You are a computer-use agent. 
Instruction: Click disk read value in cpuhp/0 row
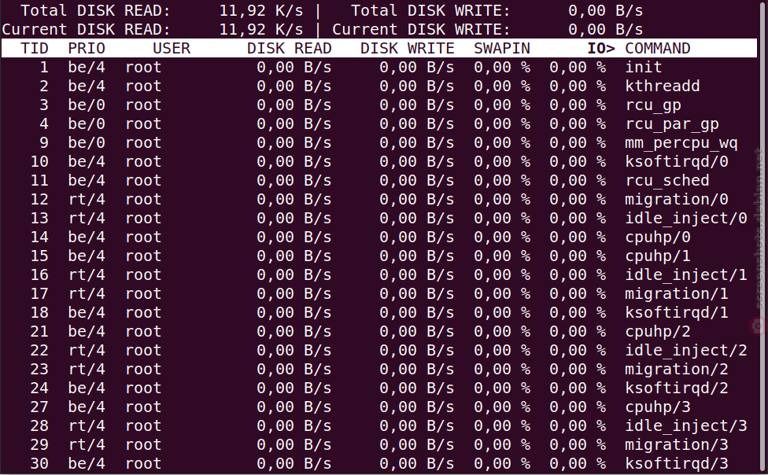[x=294, y=237]
